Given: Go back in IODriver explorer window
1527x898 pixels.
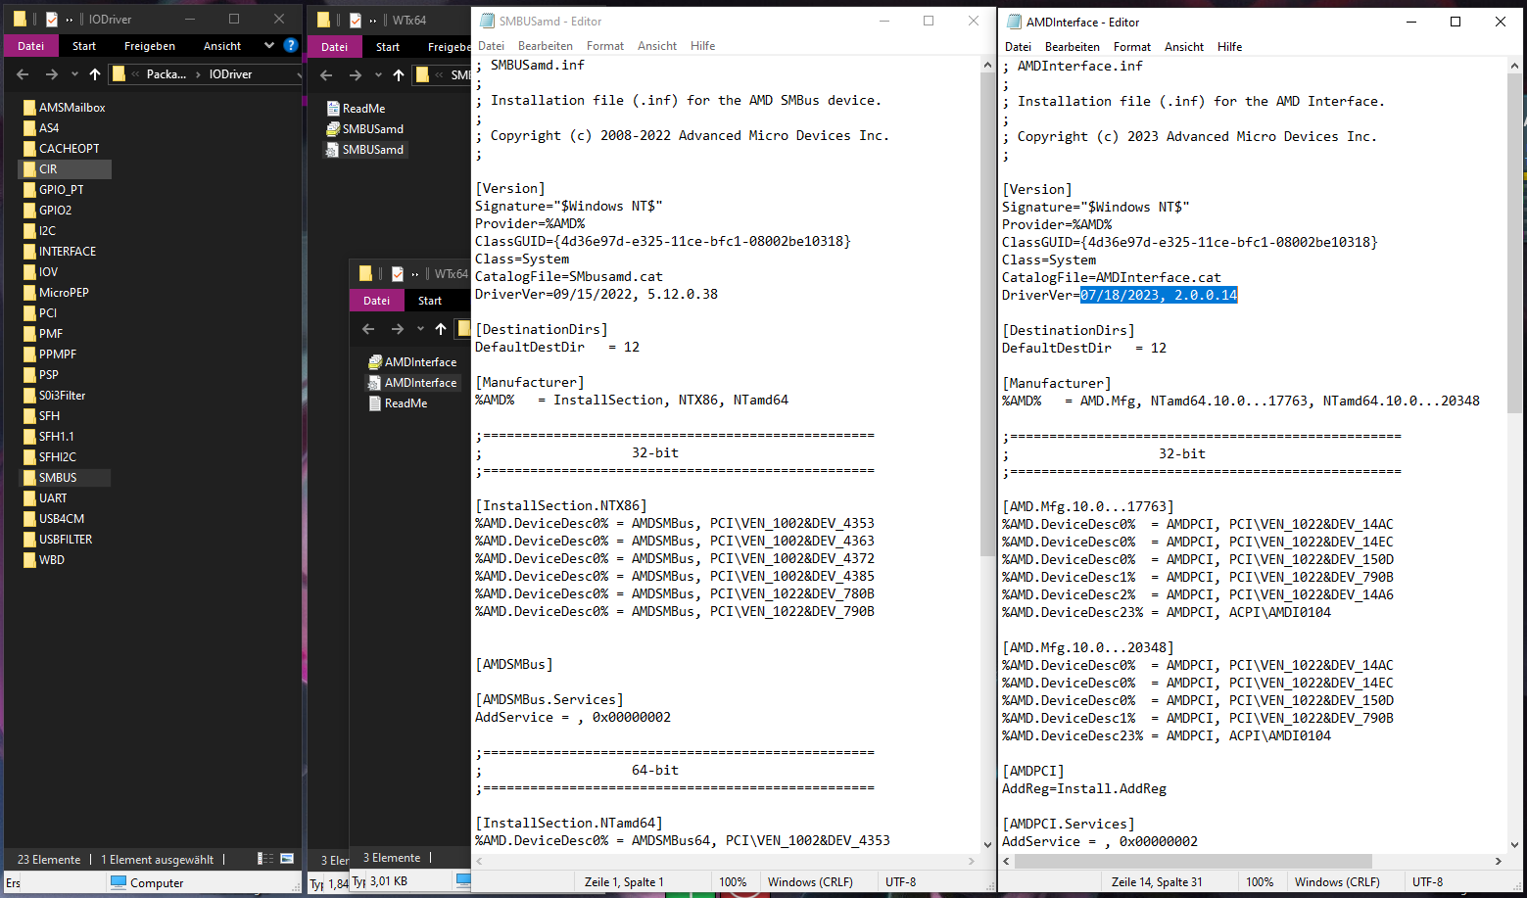Looking at the screenshot, I should coord(24,74).
